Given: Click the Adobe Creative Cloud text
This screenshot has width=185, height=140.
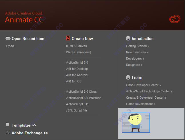Looking at the screenshot, I should click(24, 13).
